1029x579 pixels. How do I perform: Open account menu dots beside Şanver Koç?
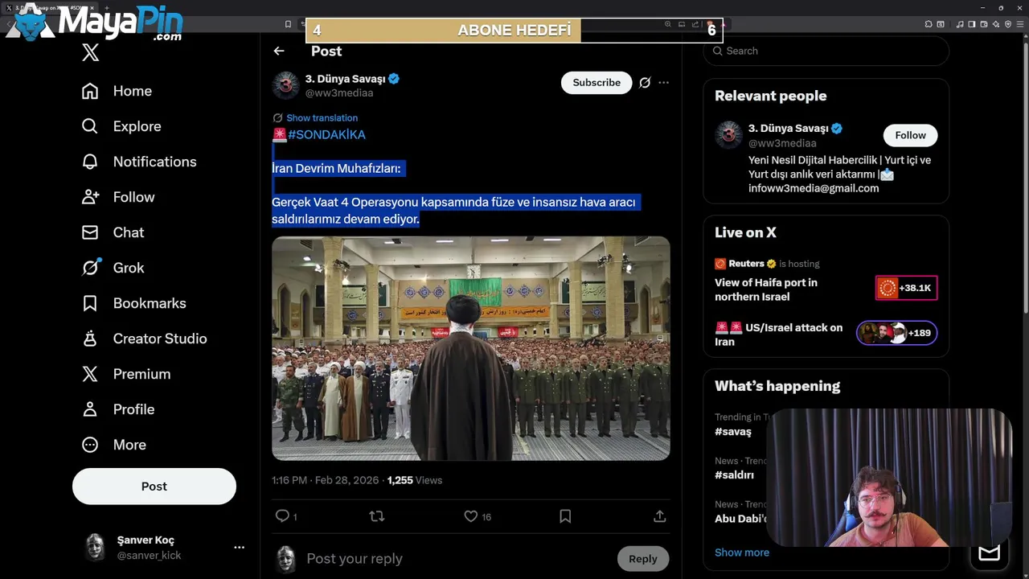pos(239,547)
